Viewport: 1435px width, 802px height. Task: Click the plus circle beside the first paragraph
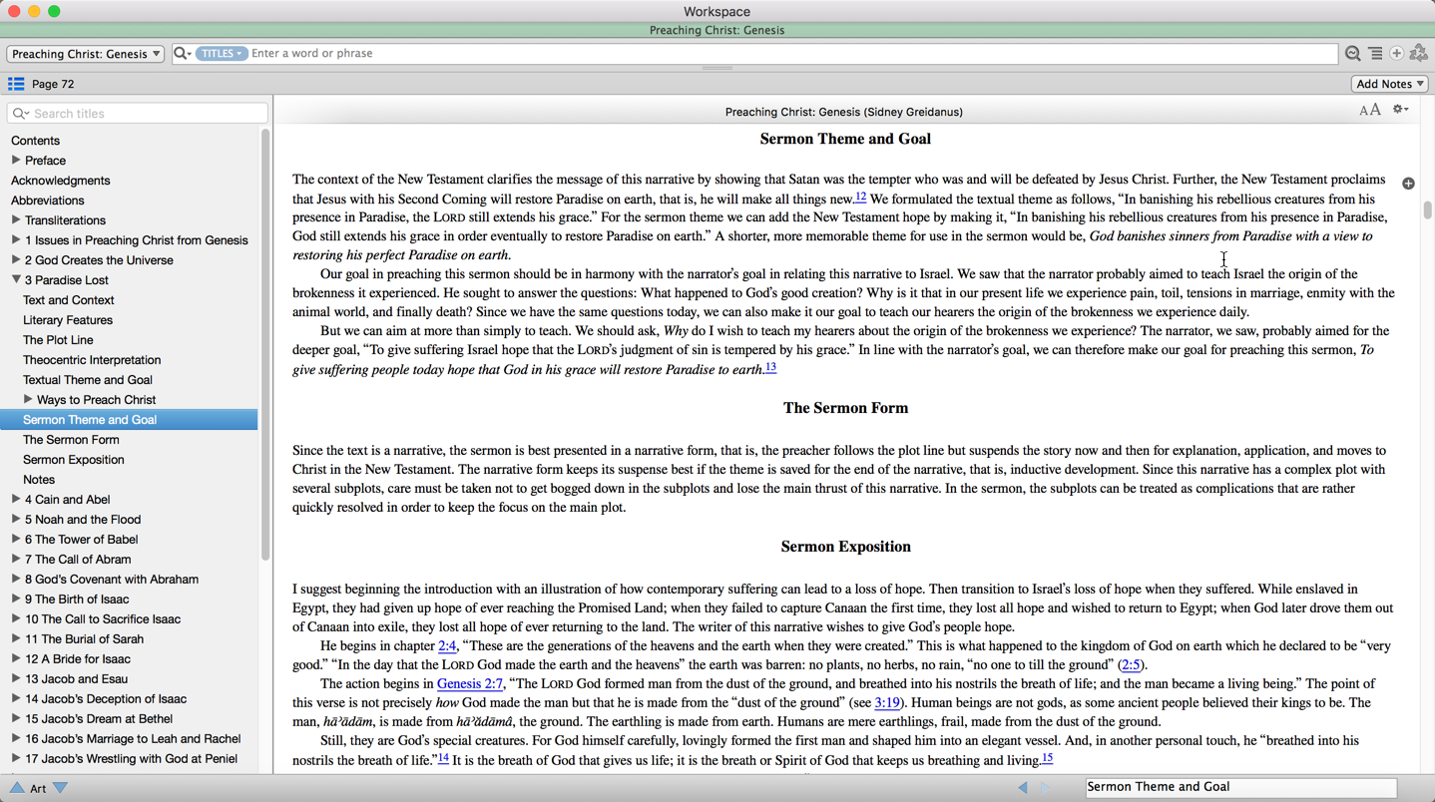coord(1408,184)
